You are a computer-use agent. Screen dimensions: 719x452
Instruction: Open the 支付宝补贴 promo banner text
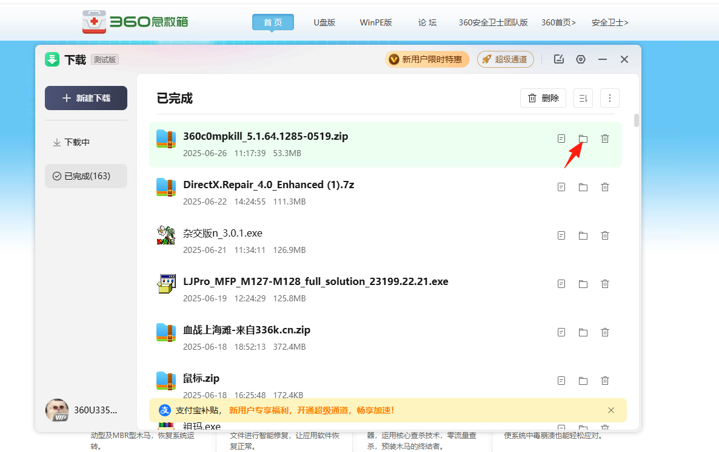pyautogui.click(x=285, y=410)
